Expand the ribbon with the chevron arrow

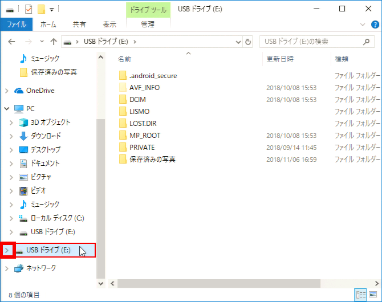(363, 25)
